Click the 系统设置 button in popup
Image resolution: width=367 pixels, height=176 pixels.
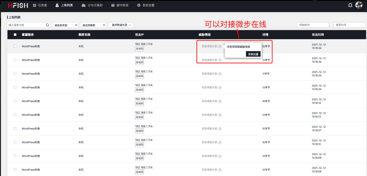pos(253,54)
